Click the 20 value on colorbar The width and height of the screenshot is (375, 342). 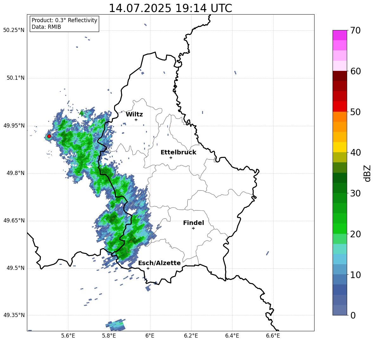click(355, 234)
